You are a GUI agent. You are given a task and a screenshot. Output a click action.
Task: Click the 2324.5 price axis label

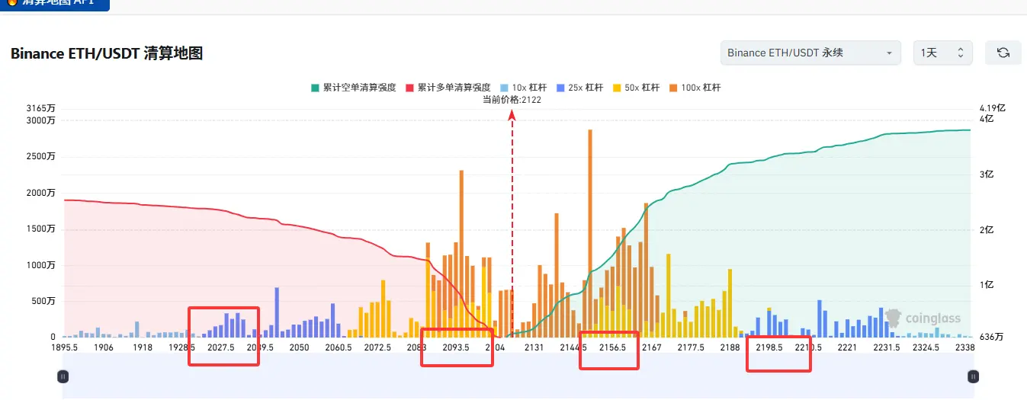(926, 347)
